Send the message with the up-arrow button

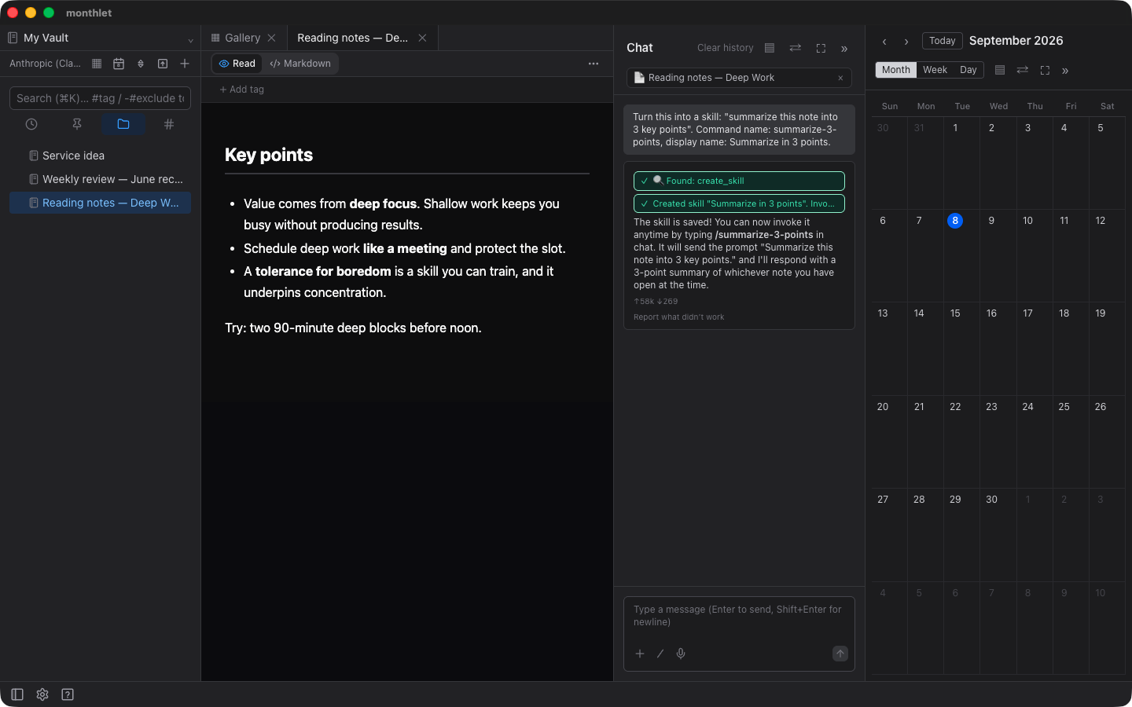click(840, 654)
